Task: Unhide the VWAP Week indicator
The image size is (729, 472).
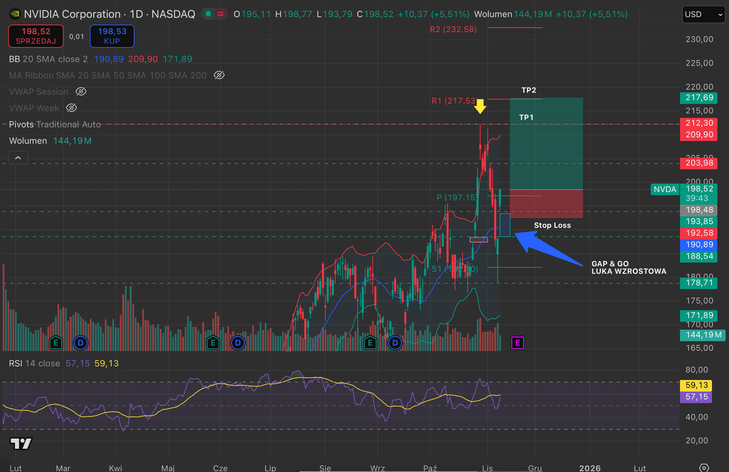Action: (x=71, y=108)
